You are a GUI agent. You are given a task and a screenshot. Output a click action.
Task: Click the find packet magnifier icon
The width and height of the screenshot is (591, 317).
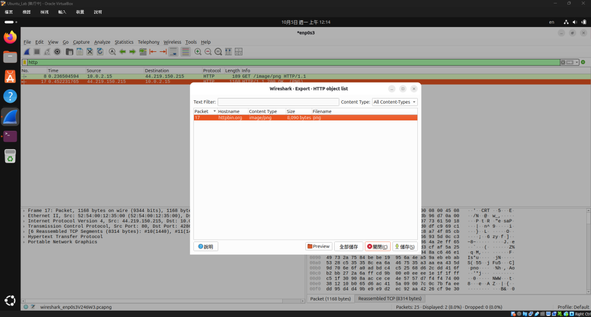point(113,51)
